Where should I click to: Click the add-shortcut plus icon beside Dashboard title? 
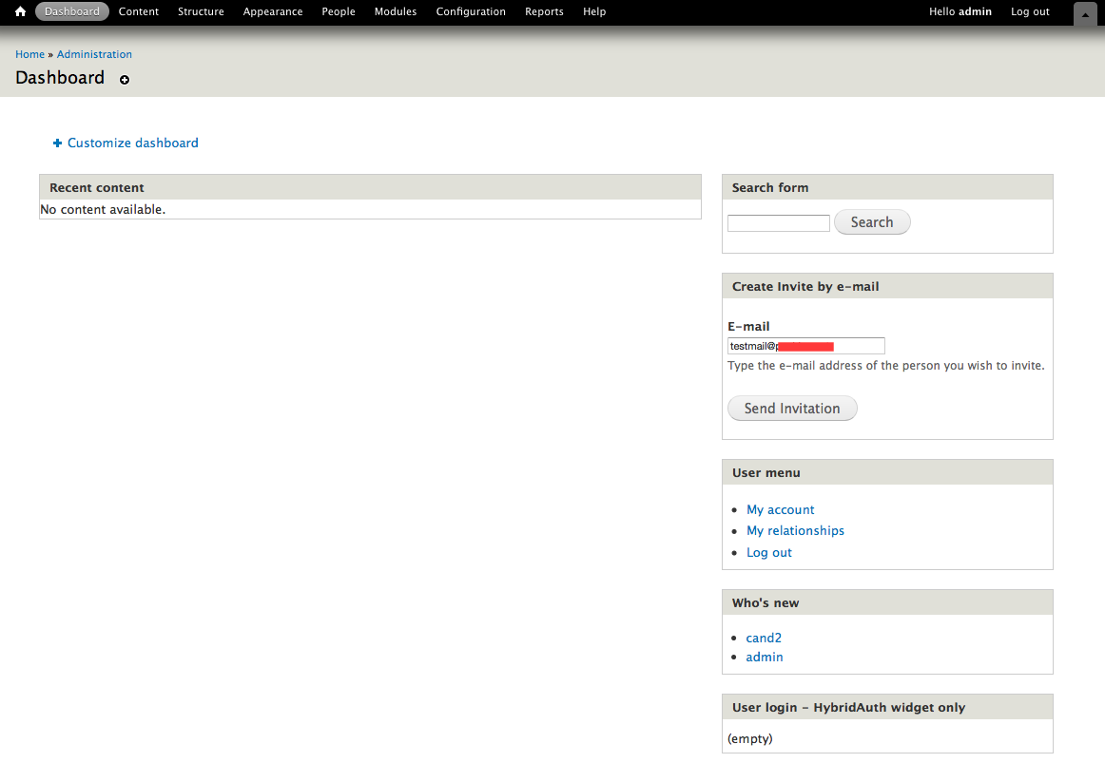[125, 80]
